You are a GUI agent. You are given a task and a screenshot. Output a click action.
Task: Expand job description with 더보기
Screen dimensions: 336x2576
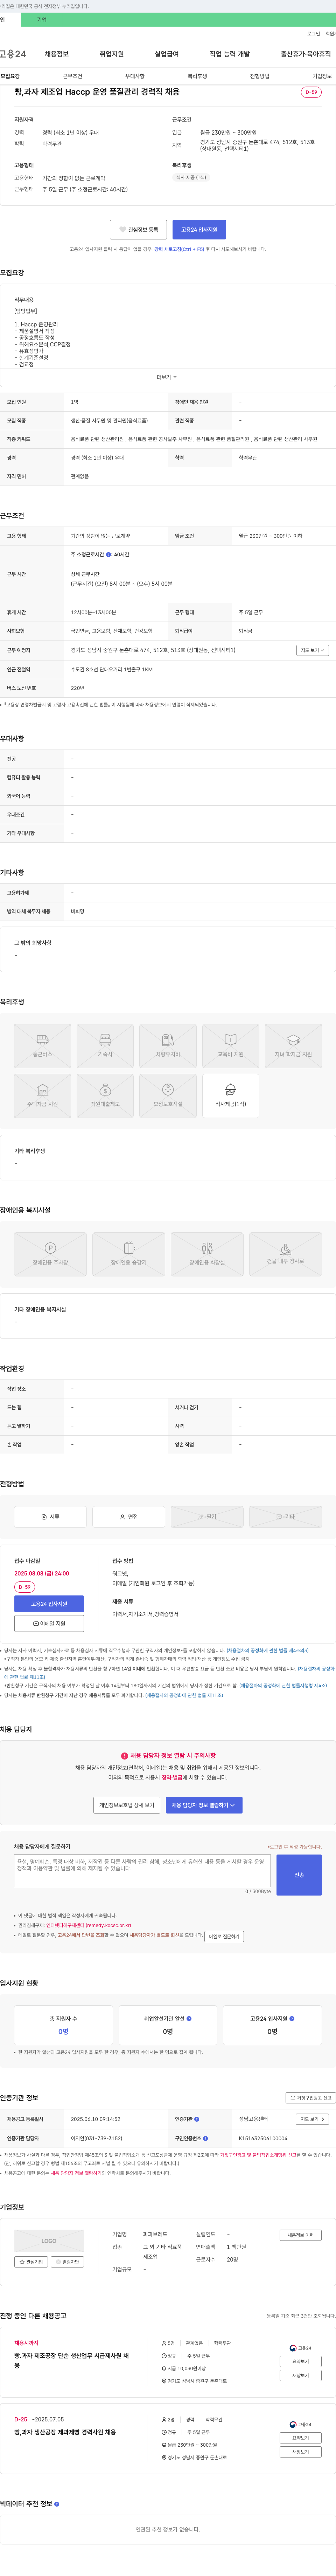click(x=167, y=377)
